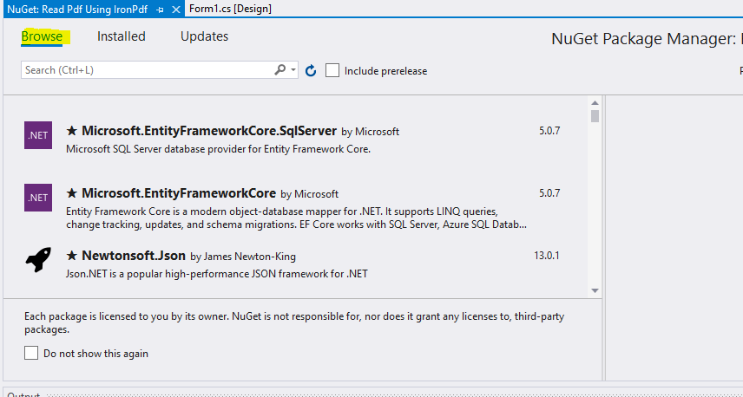This screenshot has height=397, width=743.
Task: Enable the Include prerelease checkbox
Action: (332, 70)
